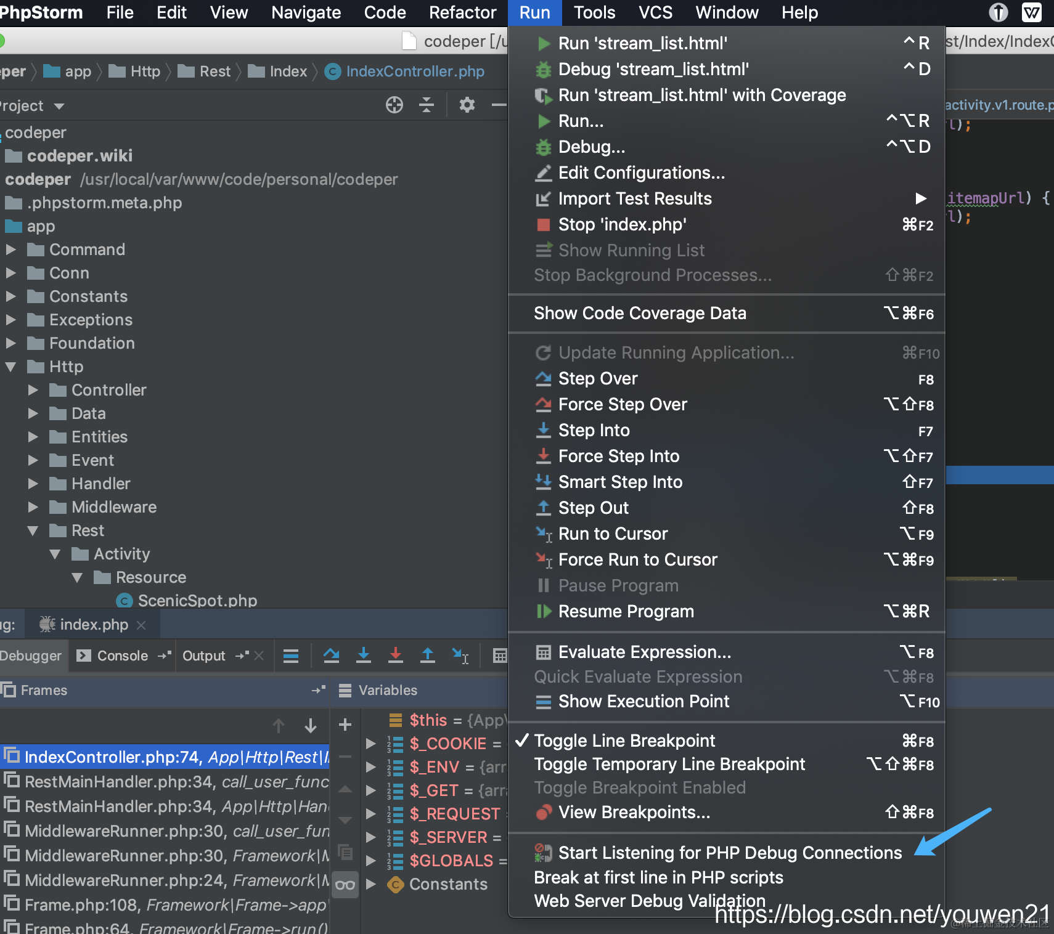This screenshot has height=934, width=1054.
Task: Close the Output debugger tab
Action: (259, 656)
